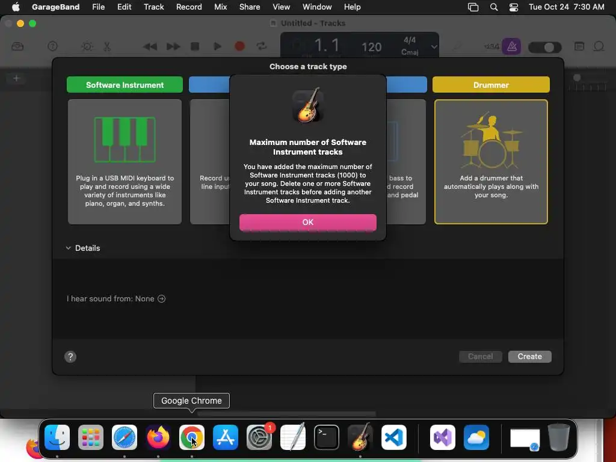Viewport: 616px width, 462px height.
Task: Click the red Record button
Action: pos(239,46)
